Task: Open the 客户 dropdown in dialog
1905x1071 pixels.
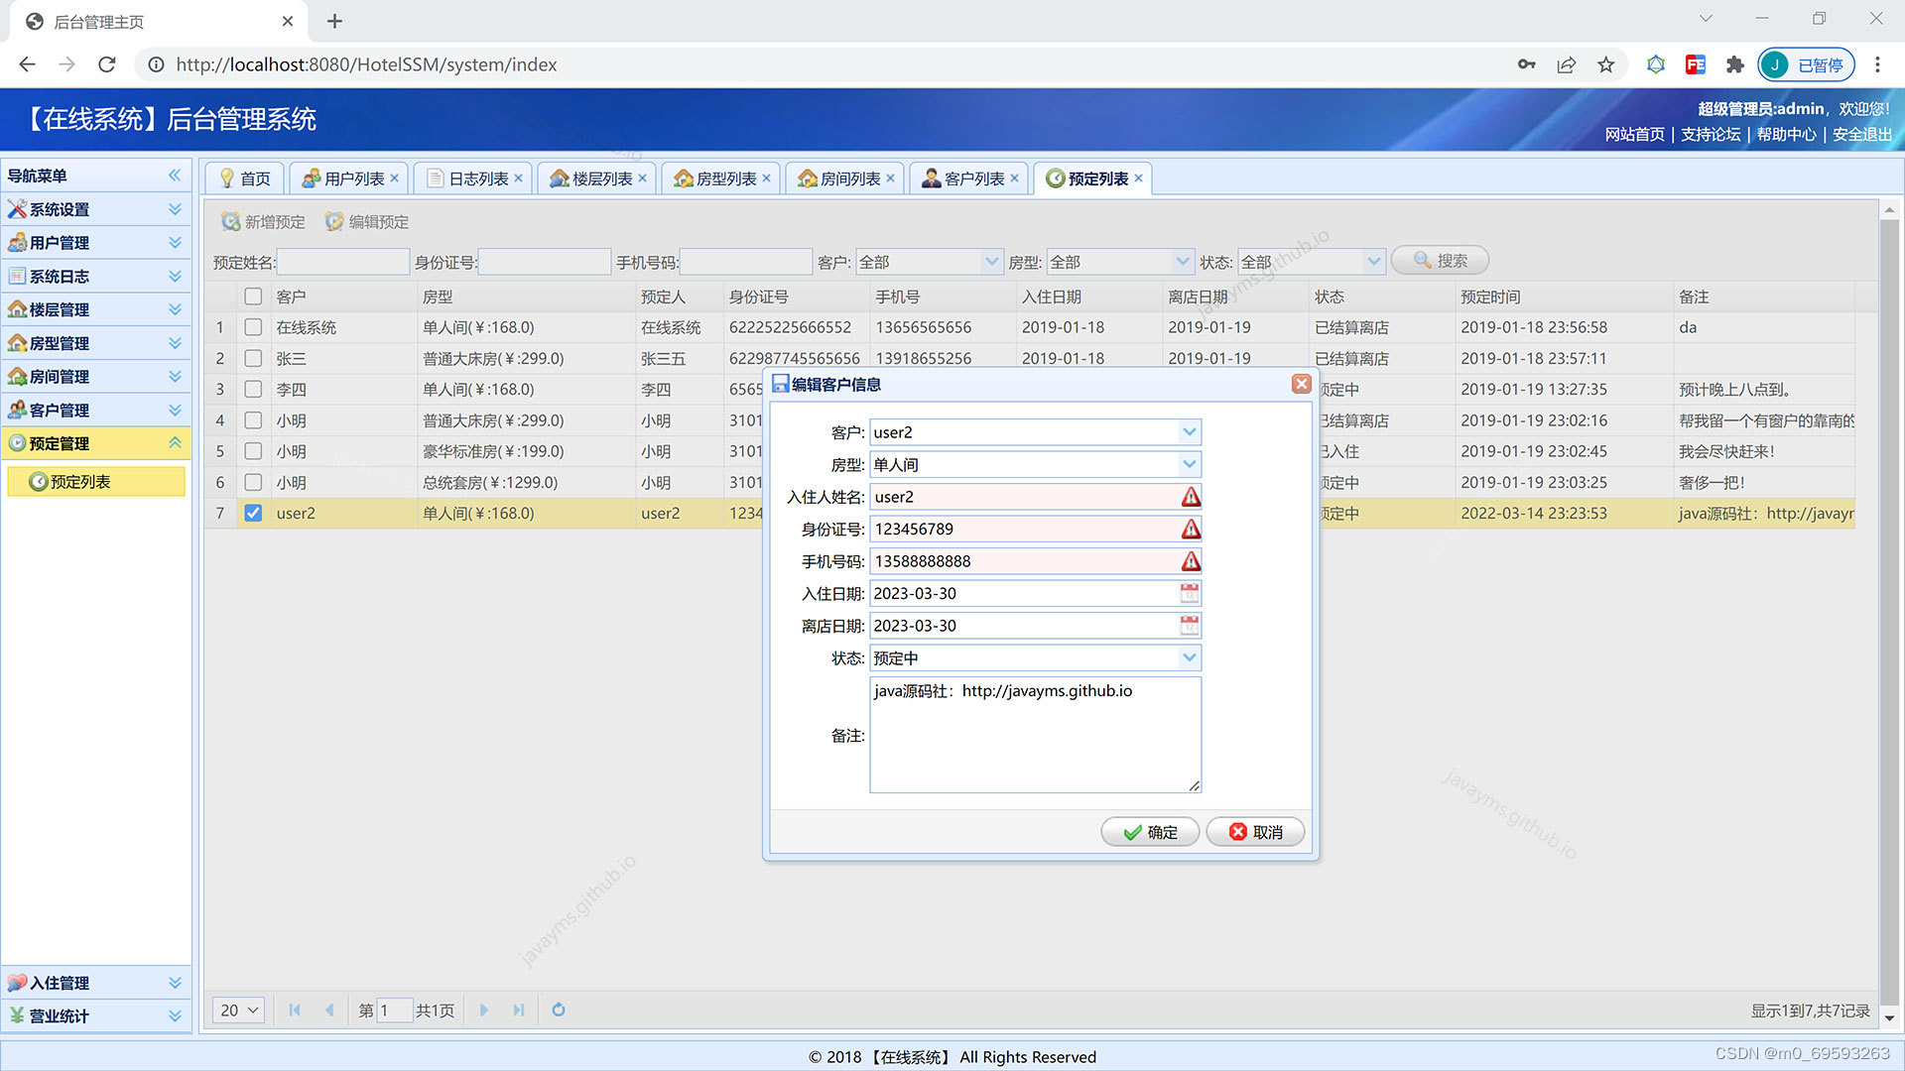Action: point(1189,432)
